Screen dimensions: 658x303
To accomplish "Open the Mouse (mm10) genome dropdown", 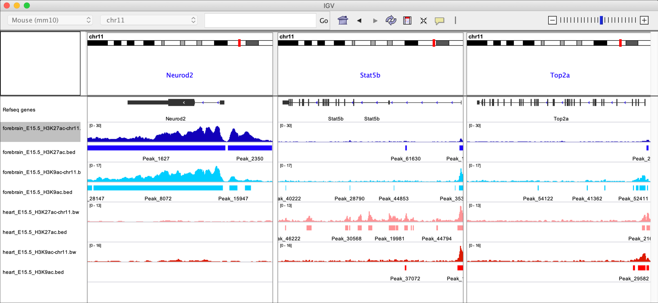I will [x=50, y=20].
